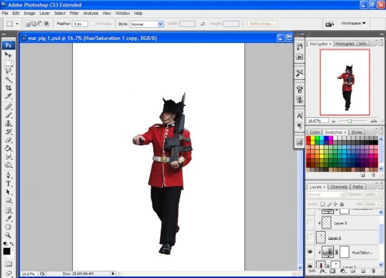
Task: Switch to the Histogram tab
Action: pyautogui.click(x=345, y=44)
